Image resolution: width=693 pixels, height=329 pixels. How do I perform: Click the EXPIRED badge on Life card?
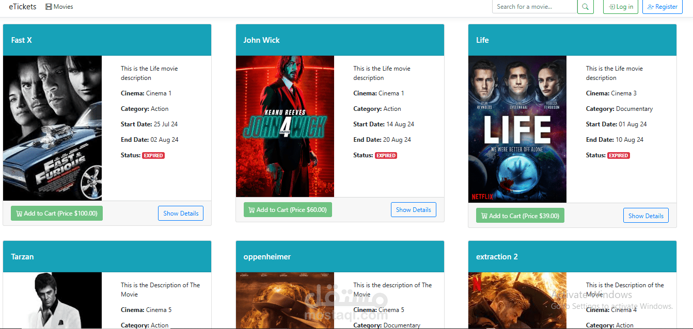pos(619,155)
